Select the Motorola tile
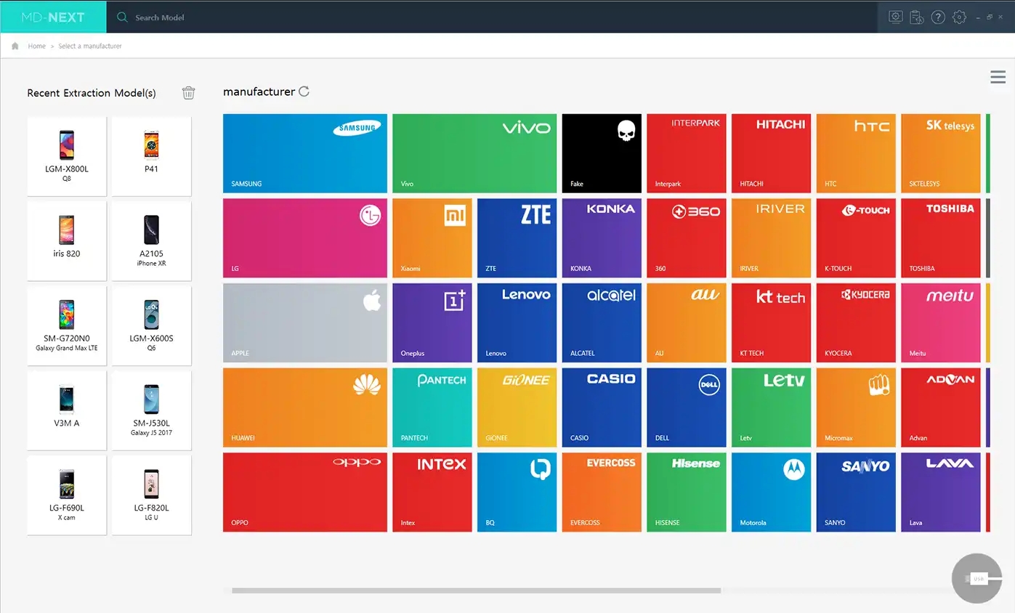1015x613 pixels. (x=771, y=492)
